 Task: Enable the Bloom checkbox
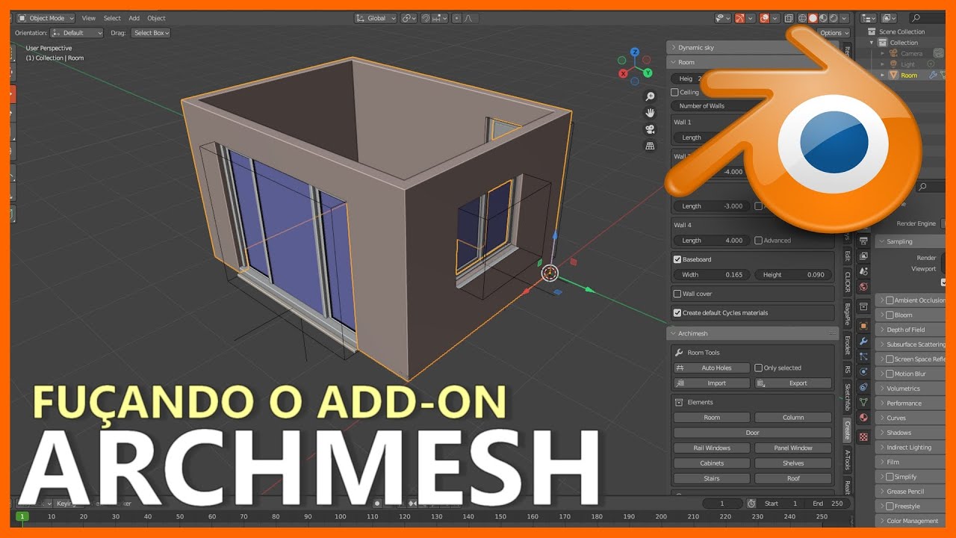pyautogui.click(x=890, y=315)
